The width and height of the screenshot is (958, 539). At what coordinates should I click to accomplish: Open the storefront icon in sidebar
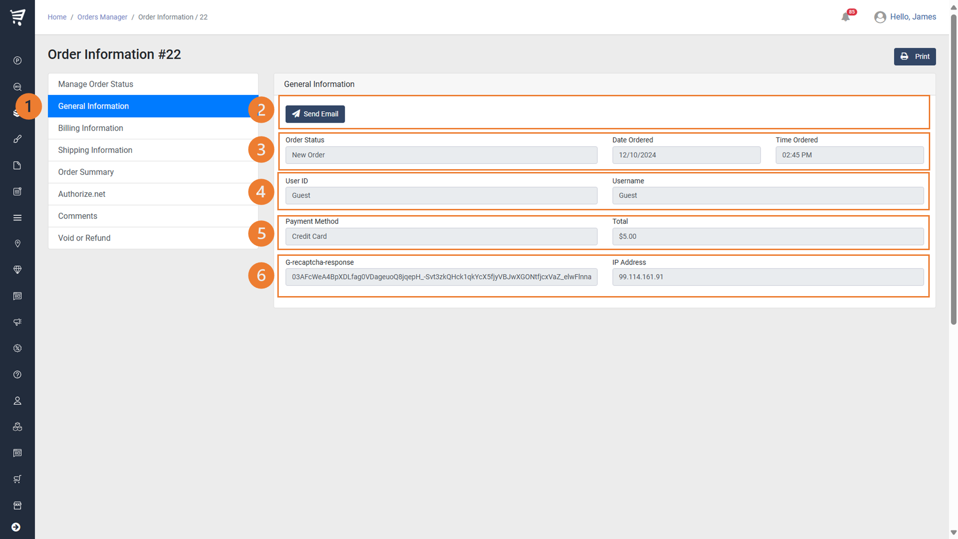pos(17,505)
